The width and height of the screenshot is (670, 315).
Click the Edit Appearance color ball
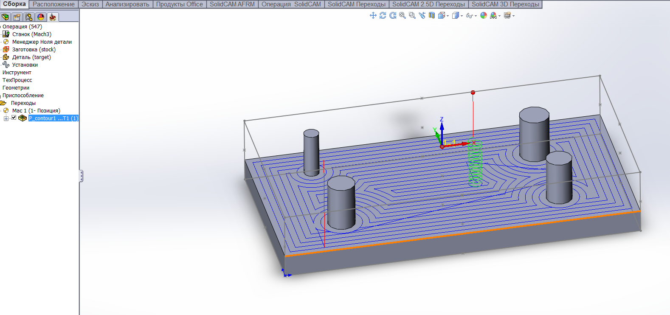483,16
